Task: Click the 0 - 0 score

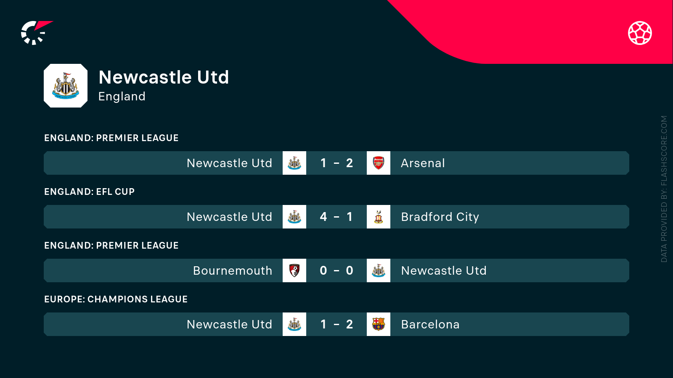Action: coord(336,270)
